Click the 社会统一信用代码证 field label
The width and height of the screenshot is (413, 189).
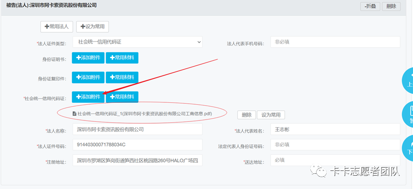tap(45, 99)
